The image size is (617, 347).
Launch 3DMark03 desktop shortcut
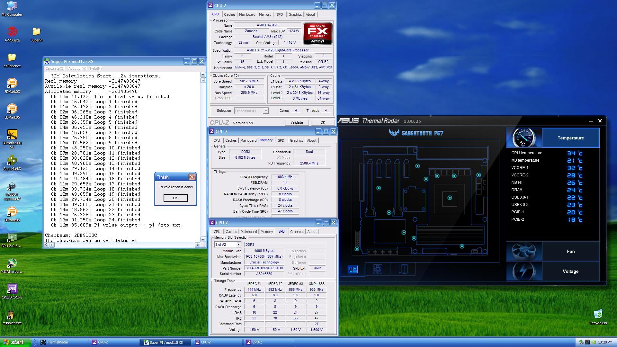[12, 86]
